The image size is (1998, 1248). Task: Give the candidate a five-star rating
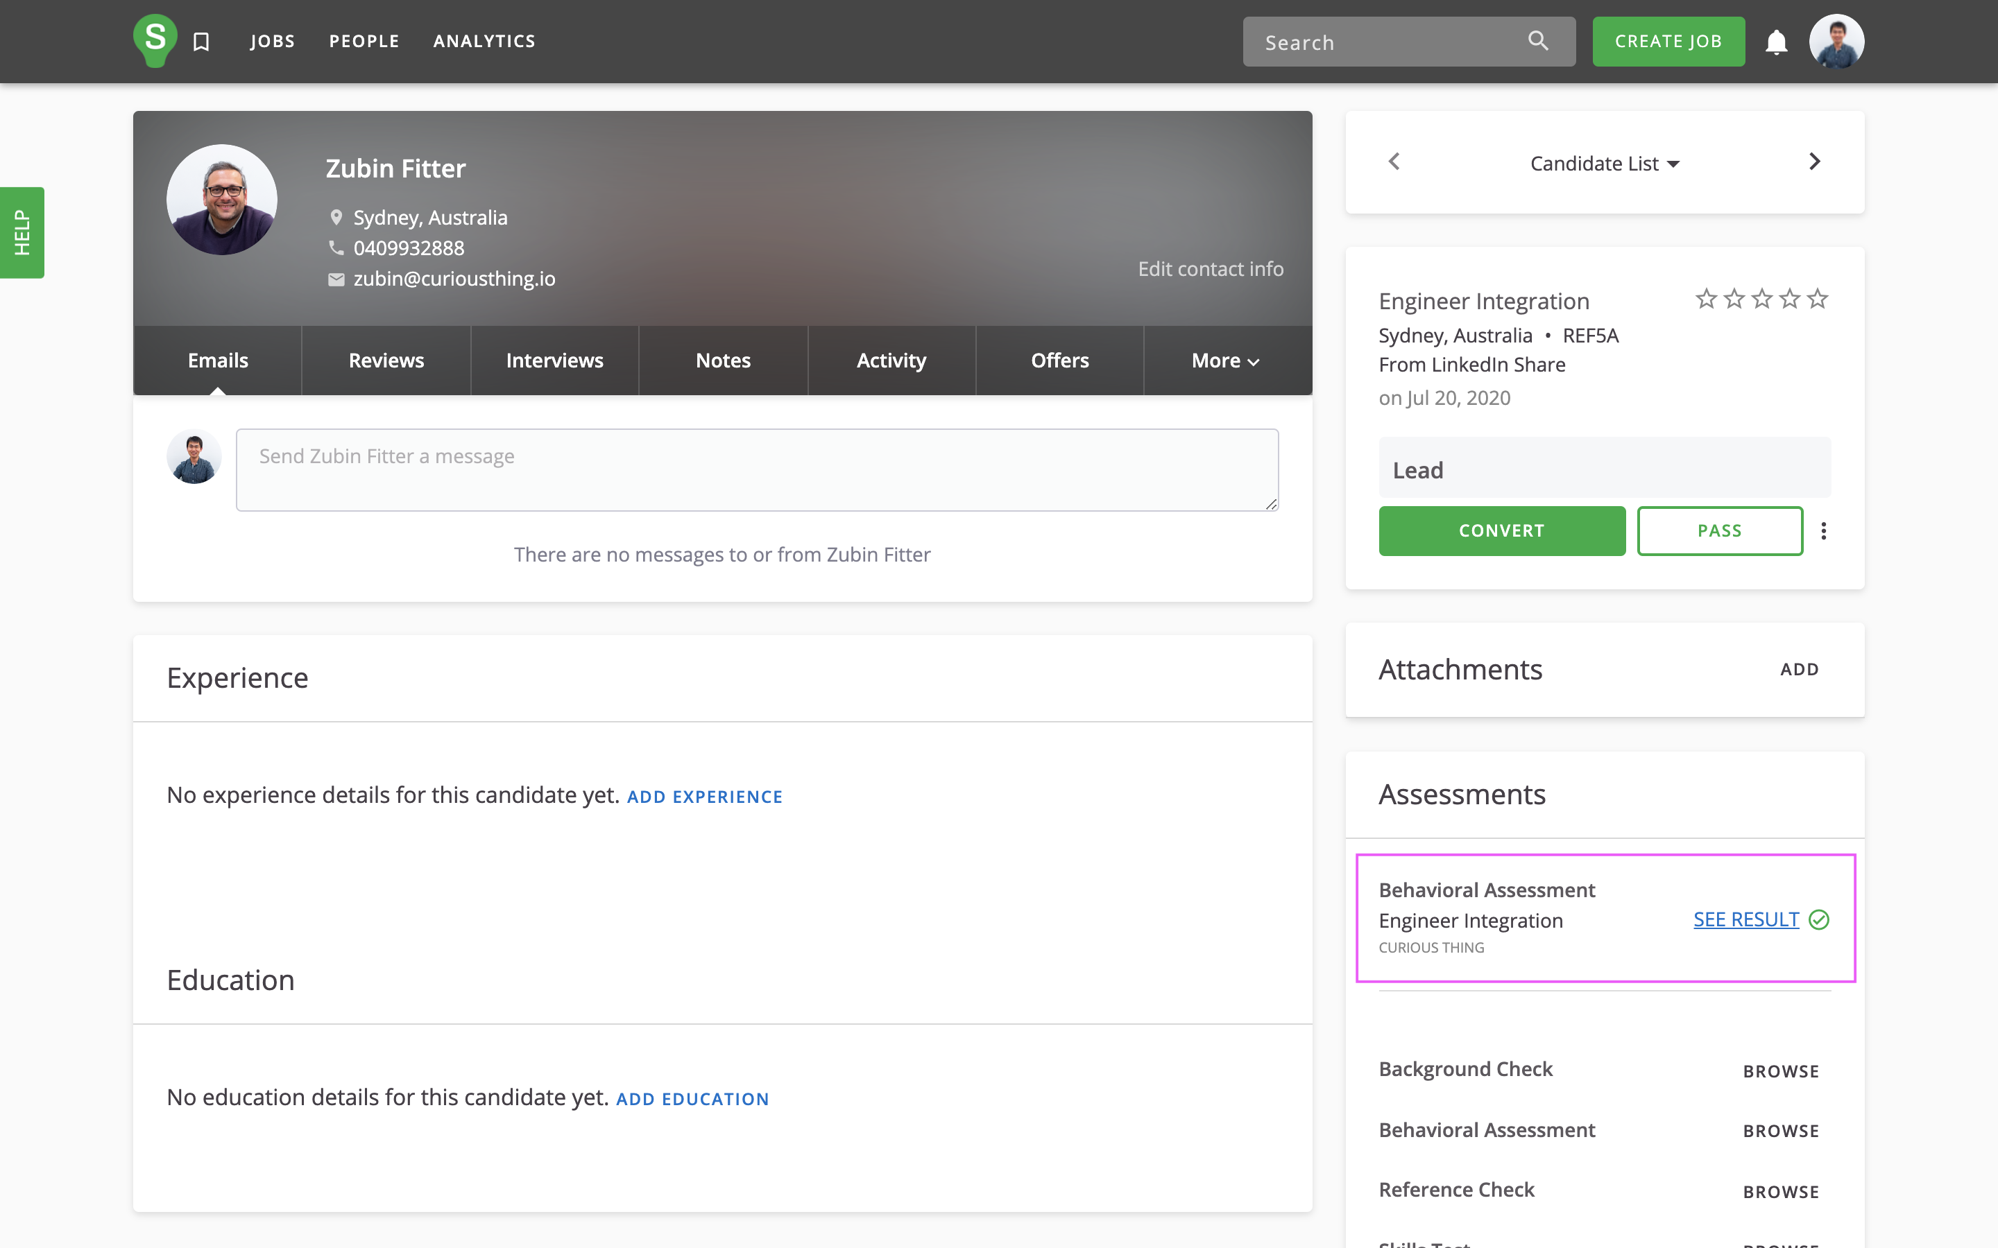point(1817,299)
